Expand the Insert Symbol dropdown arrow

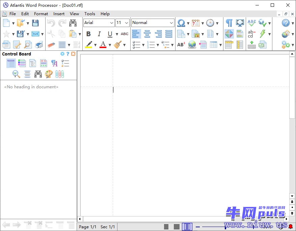(x=188, y=23)
